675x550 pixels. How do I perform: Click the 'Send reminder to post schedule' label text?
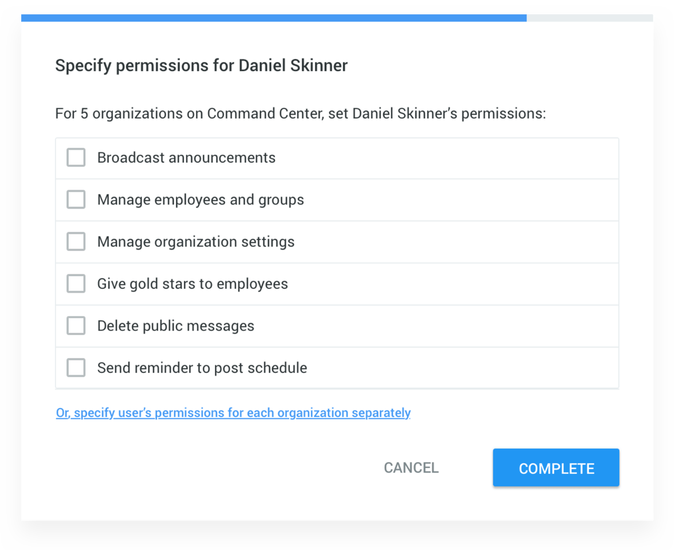point(202,367)
